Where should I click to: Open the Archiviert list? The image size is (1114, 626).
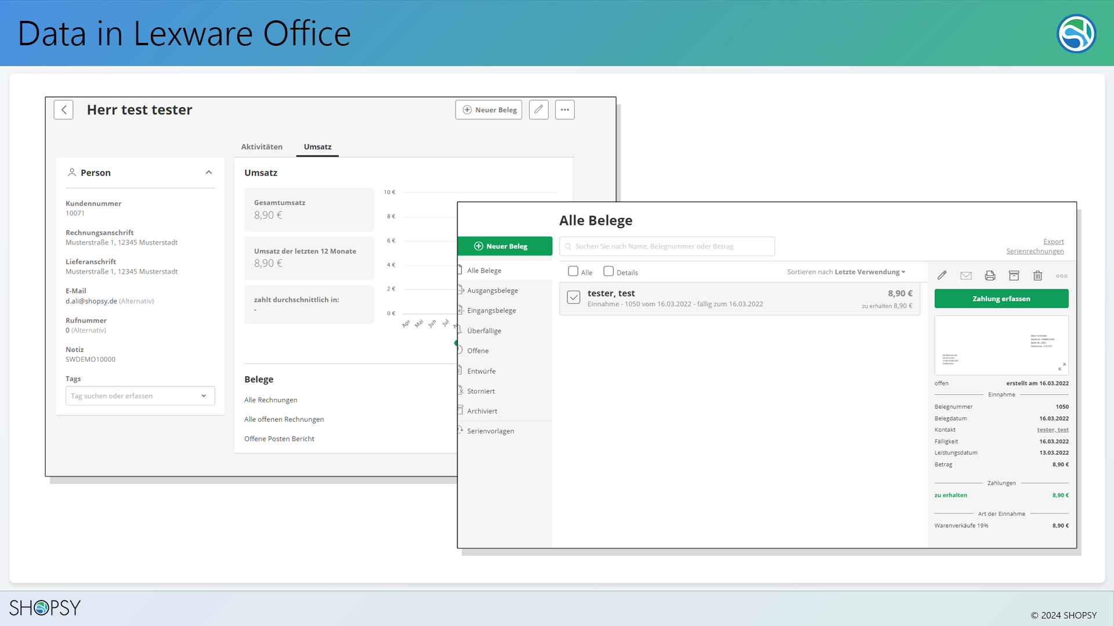482,411
